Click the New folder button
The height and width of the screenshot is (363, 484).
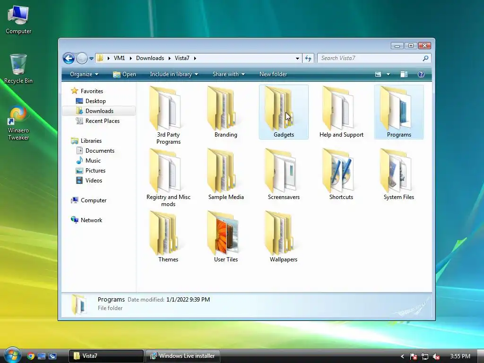[x=273, y=74]
